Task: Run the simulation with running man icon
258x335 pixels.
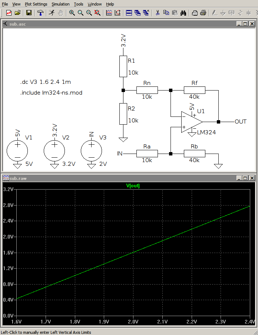Action: (x=52, y=13)
